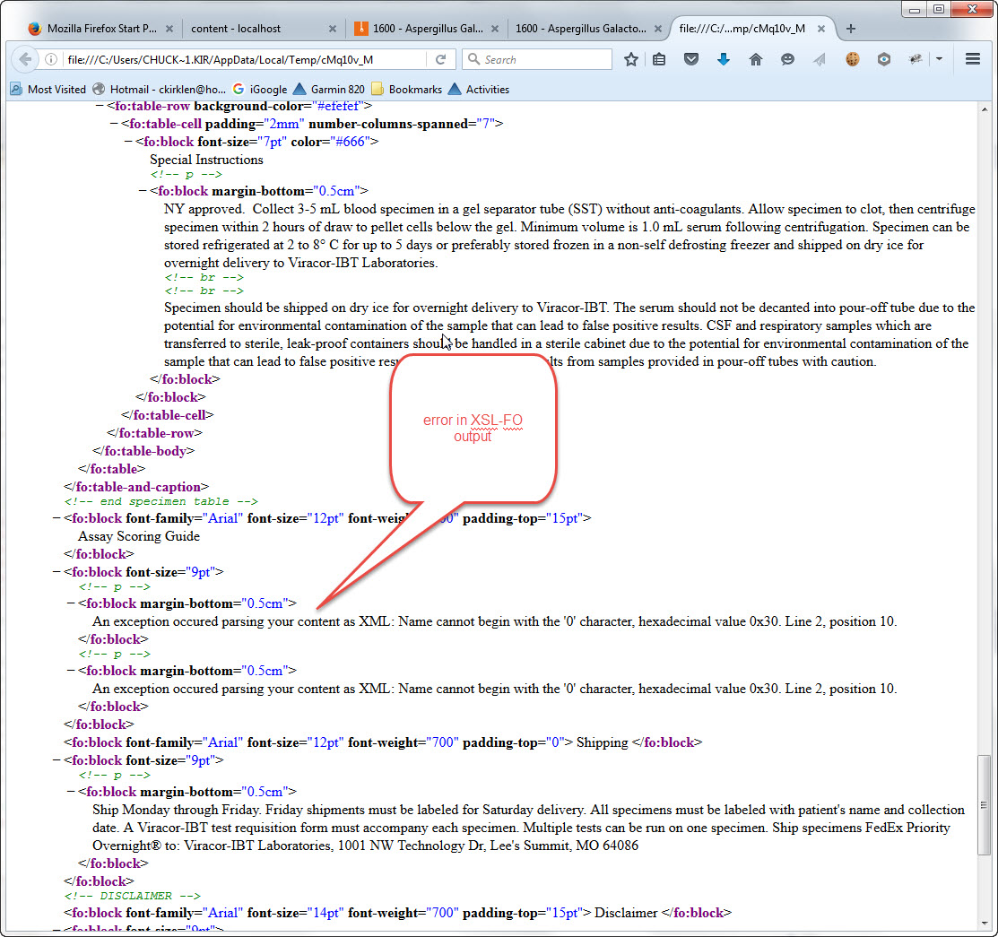Viewport: 998px width, 937px height.
Task: Click the 'end specimen table' comment
Action: tap(161, 501)
